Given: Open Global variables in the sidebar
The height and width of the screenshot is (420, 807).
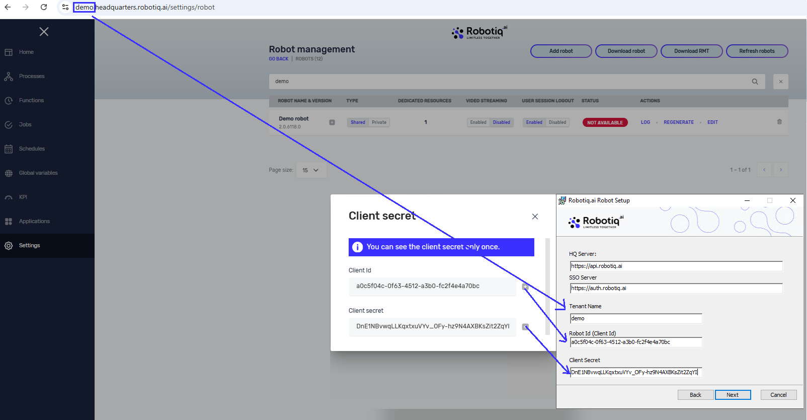Looking at the screenshot, I should [38, 173].
